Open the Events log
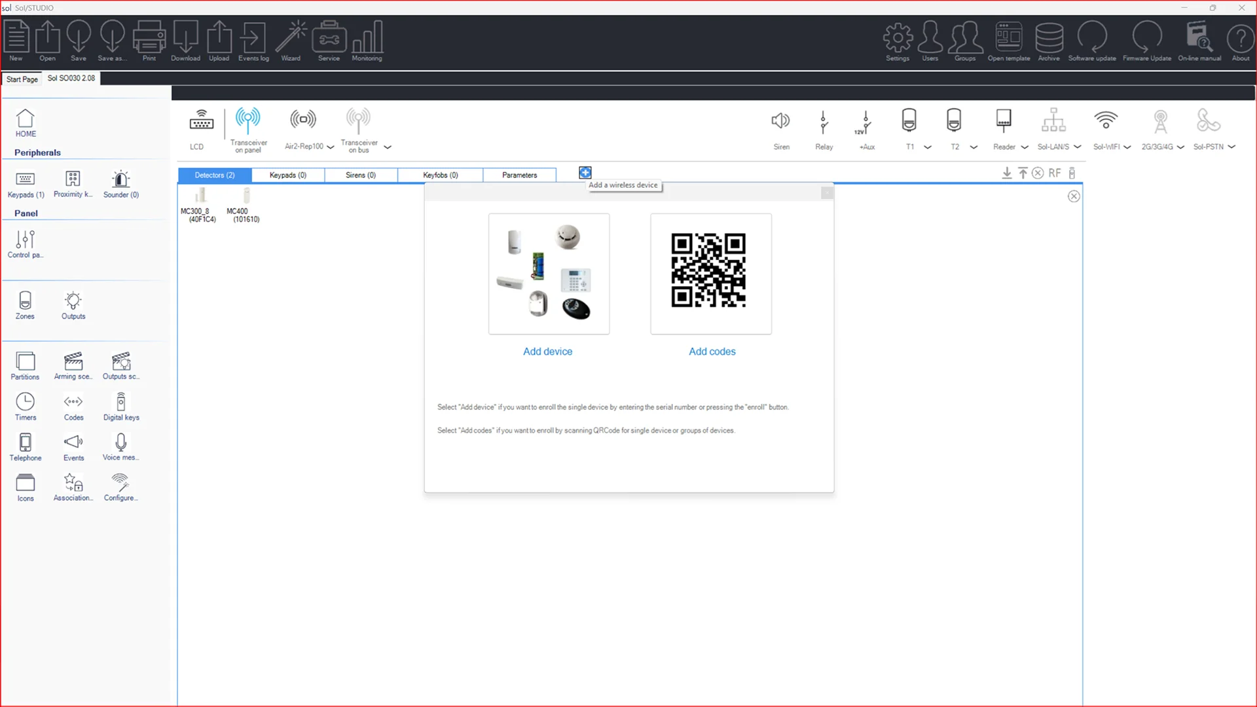 click(253, 39)
